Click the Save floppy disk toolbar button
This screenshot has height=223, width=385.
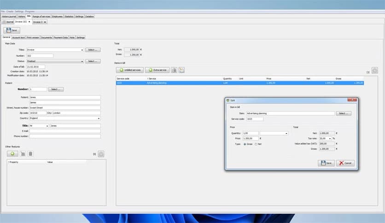click(12, 30)
